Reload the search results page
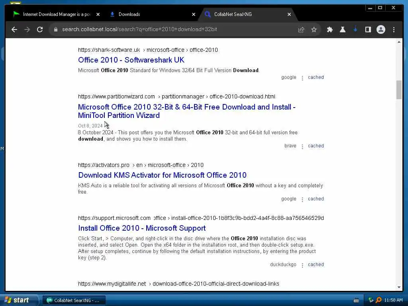Image resolution: width=408 pixels, height=306 pixels. (x=40, y=29)
